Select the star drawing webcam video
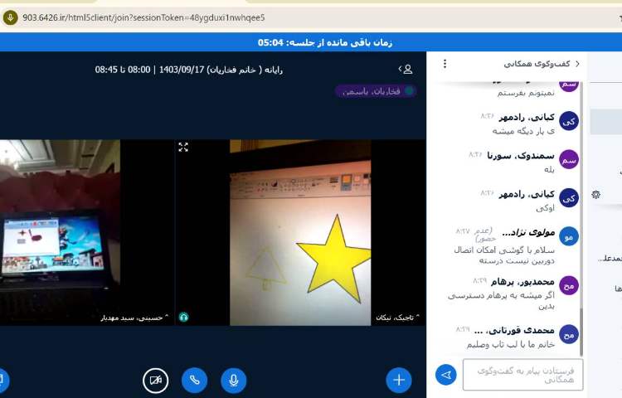This screenshot has height=398, width=622. click(300, 232)
